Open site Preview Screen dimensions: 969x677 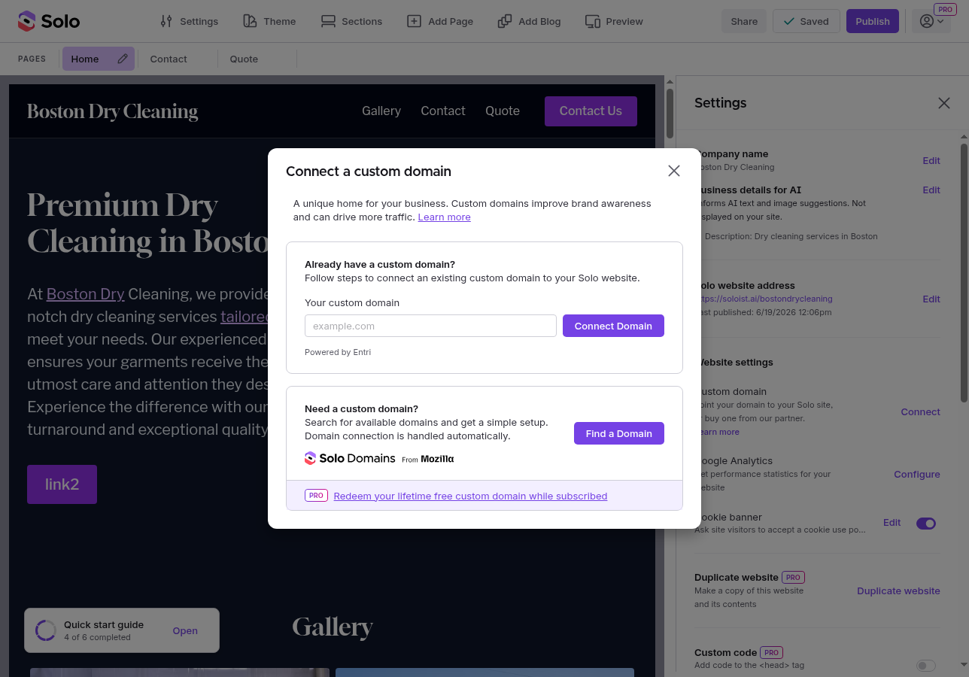click(x=614, y=21)
